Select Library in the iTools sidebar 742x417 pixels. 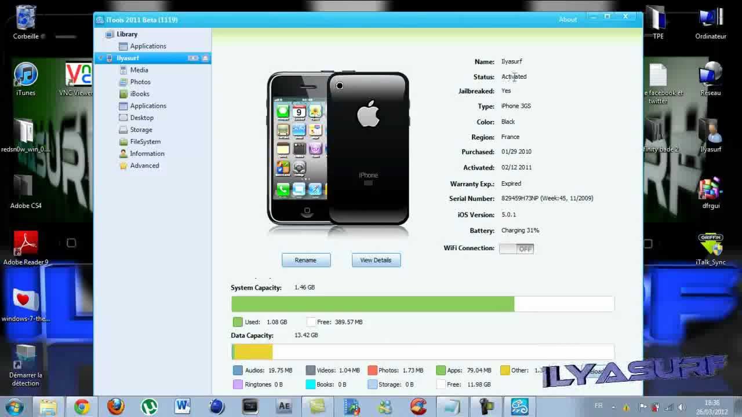[126, 34]
